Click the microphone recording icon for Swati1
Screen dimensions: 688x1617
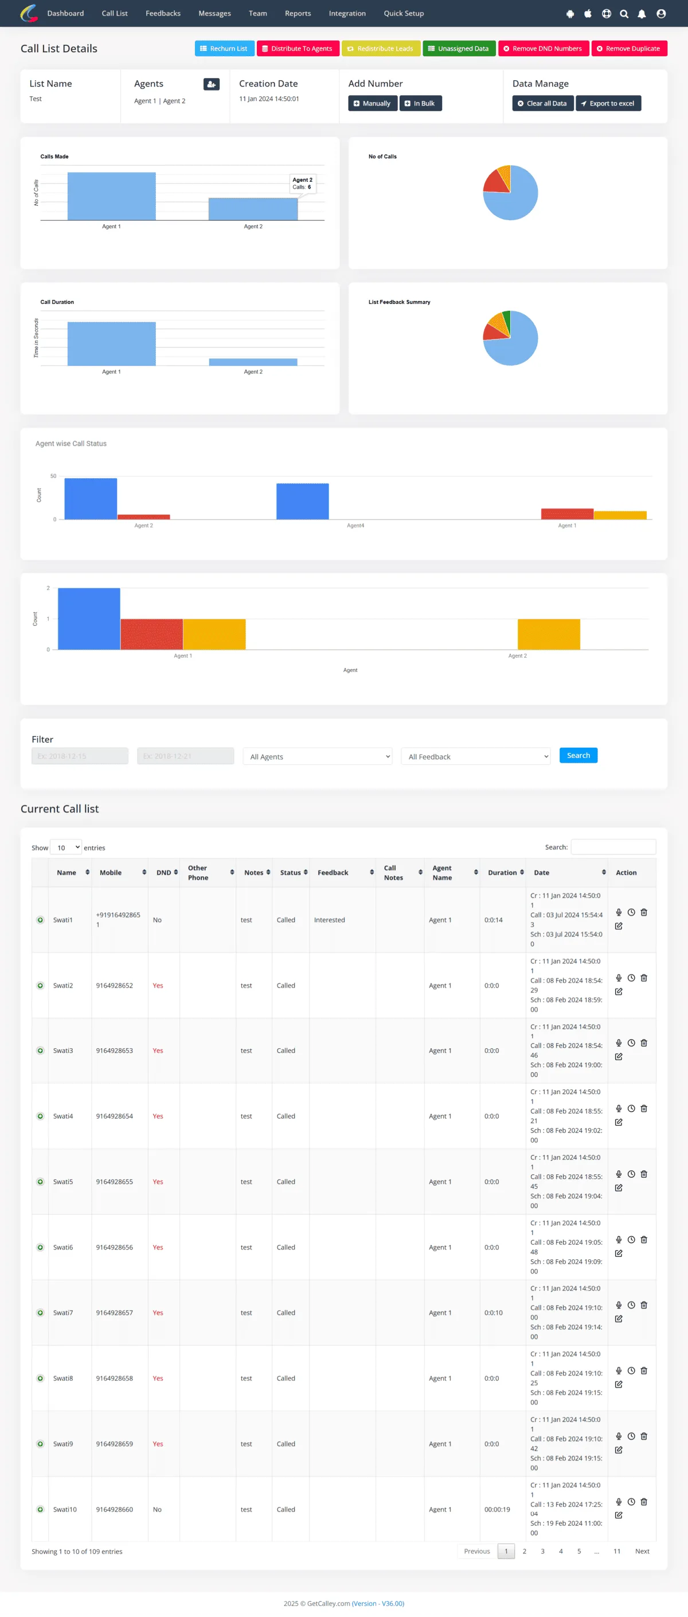(618, 912)
